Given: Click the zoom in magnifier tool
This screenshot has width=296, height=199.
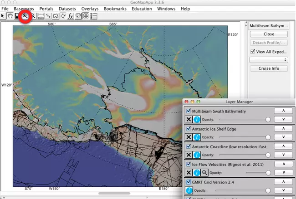Looking at the screenshot, I should coord(25,16).
